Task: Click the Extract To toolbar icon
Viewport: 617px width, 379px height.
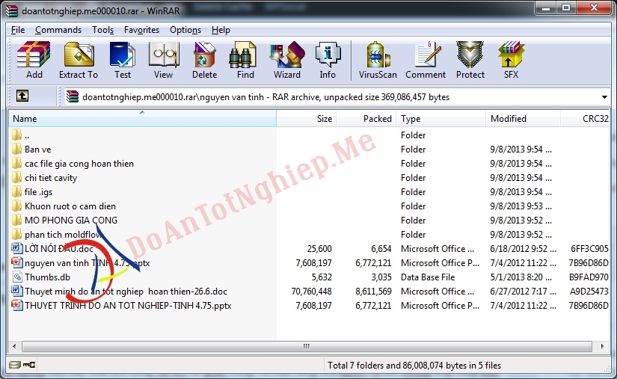Action: click(79, 60)
